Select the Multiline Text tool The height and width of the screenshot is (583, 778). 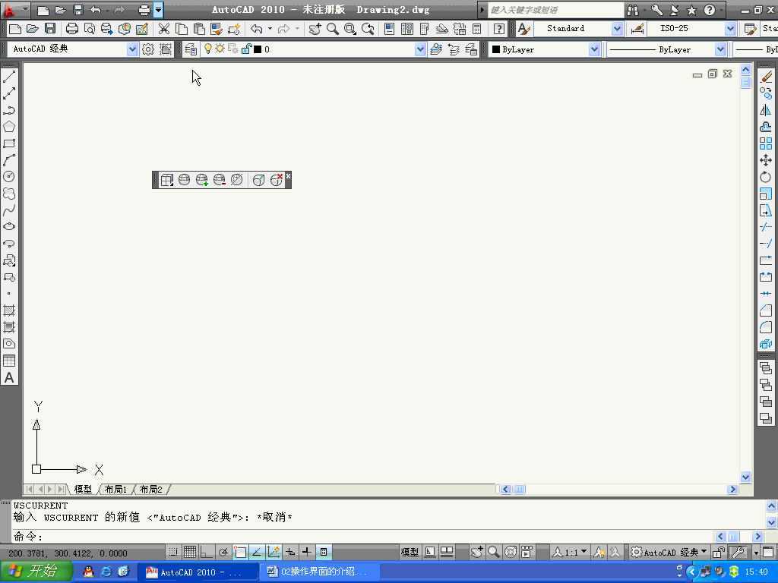tap(9, 378)
